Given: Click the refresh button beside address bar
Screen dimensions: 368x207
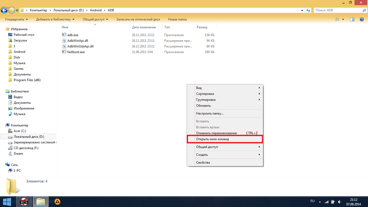Looking at the screenshot, I should click(308, 10).
